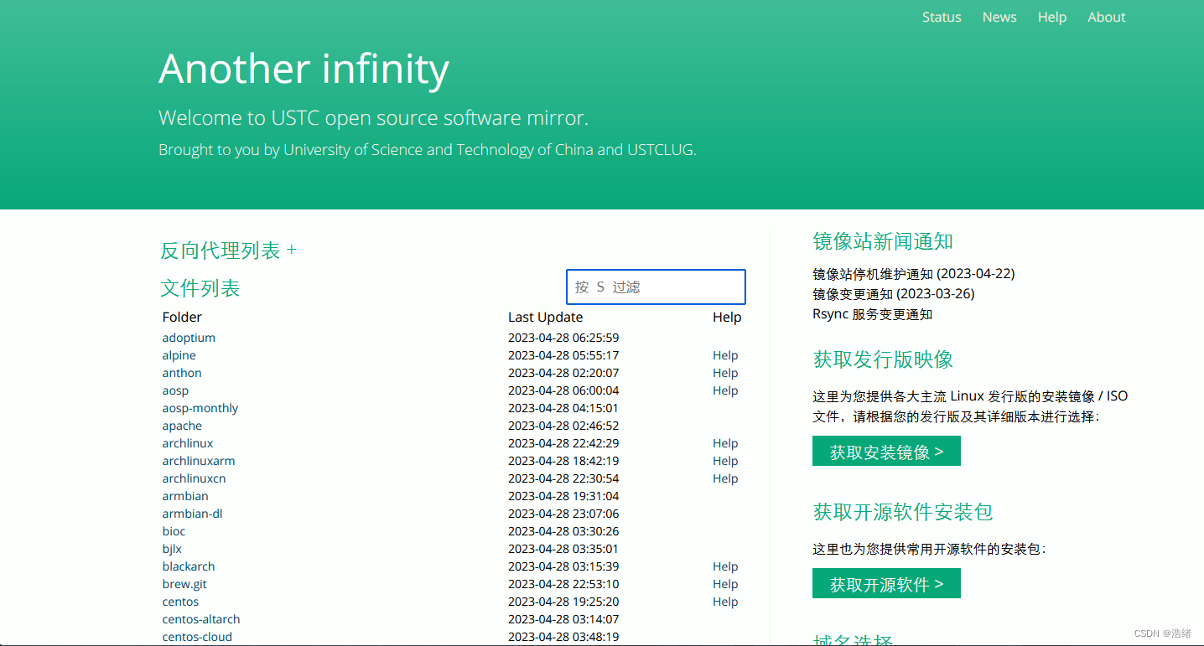Open the brew.git folder
Screen dimensions: 1204x646
coord(184,584)
